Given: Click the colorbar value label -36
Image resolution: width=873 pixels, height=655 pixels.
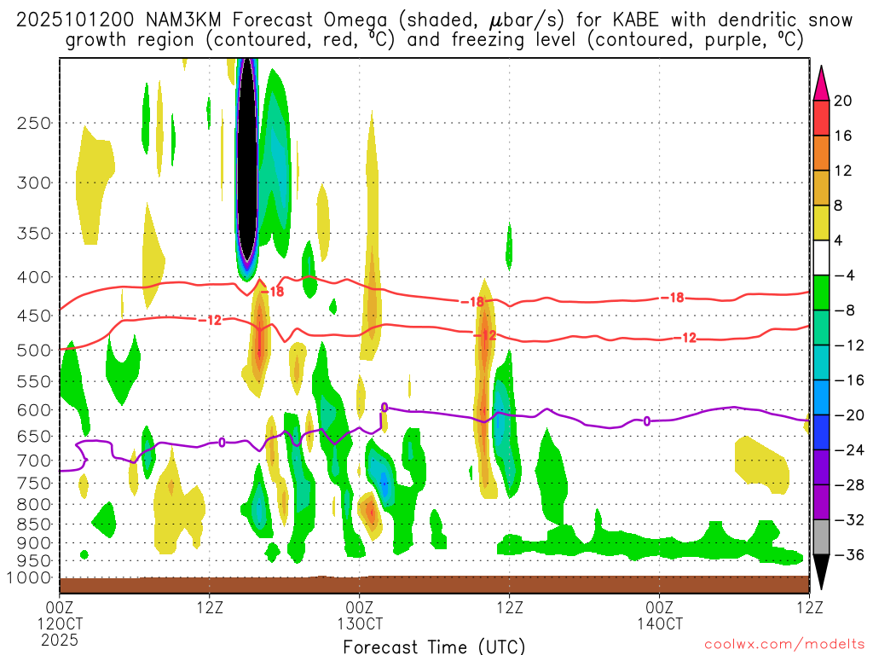Looking at the screenshot, I should coord(849,554).
